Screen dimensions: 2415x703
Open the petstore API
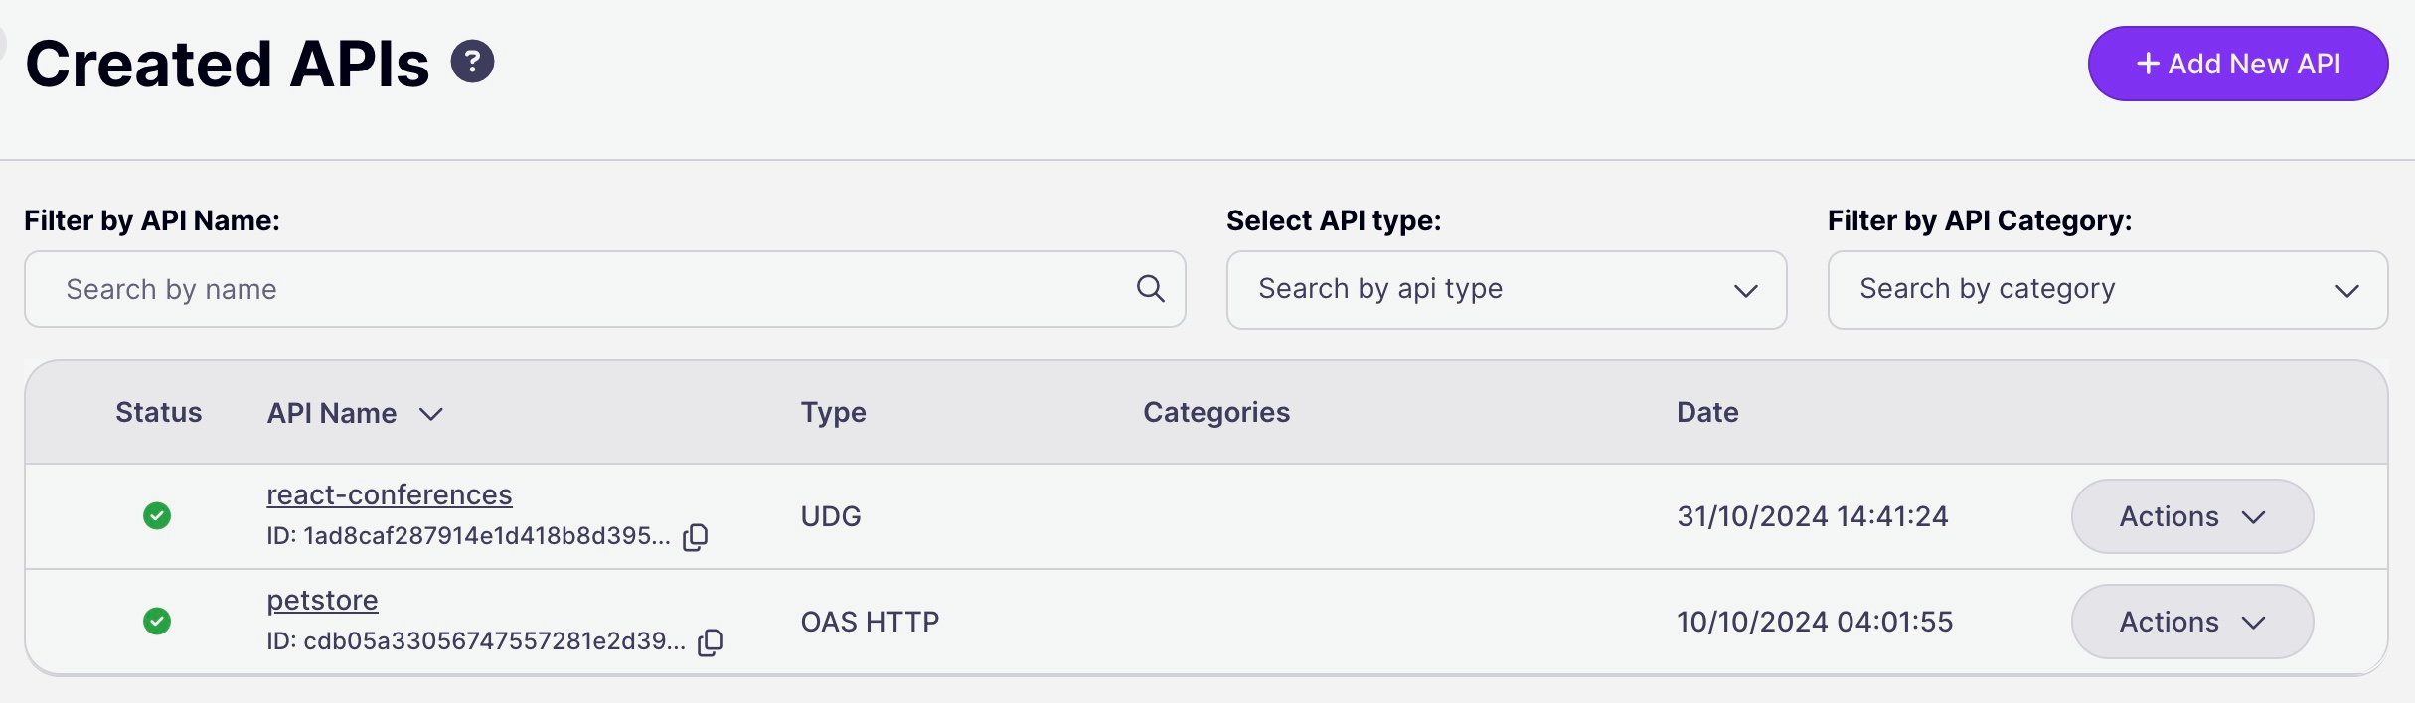pyautogui.click(x=322, y=599)
